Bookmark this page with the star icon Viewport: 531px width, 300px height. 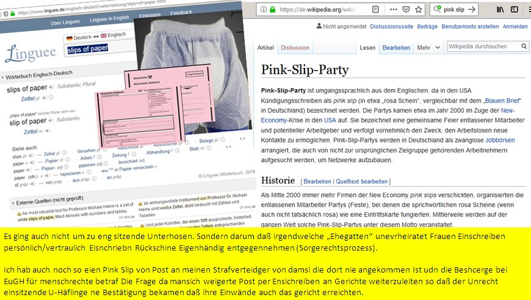click(x=419, y=10)
